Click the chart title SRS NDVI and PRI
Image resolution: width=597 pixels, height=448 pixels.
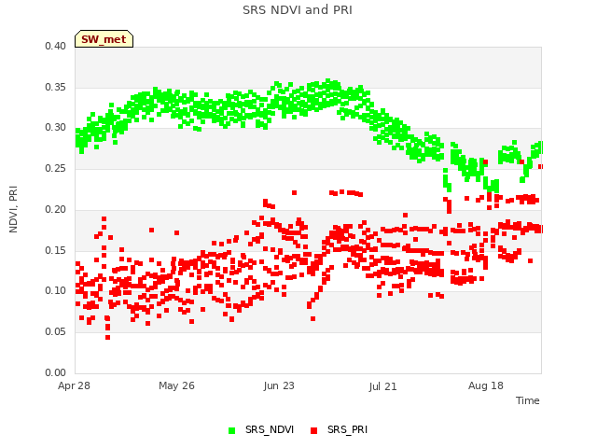point(298,9)
